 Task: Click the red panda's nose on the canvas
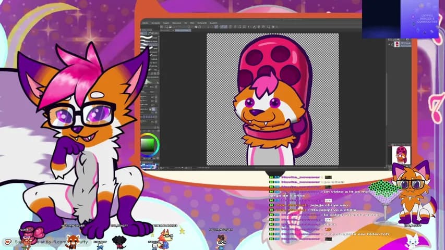(258, 113)
